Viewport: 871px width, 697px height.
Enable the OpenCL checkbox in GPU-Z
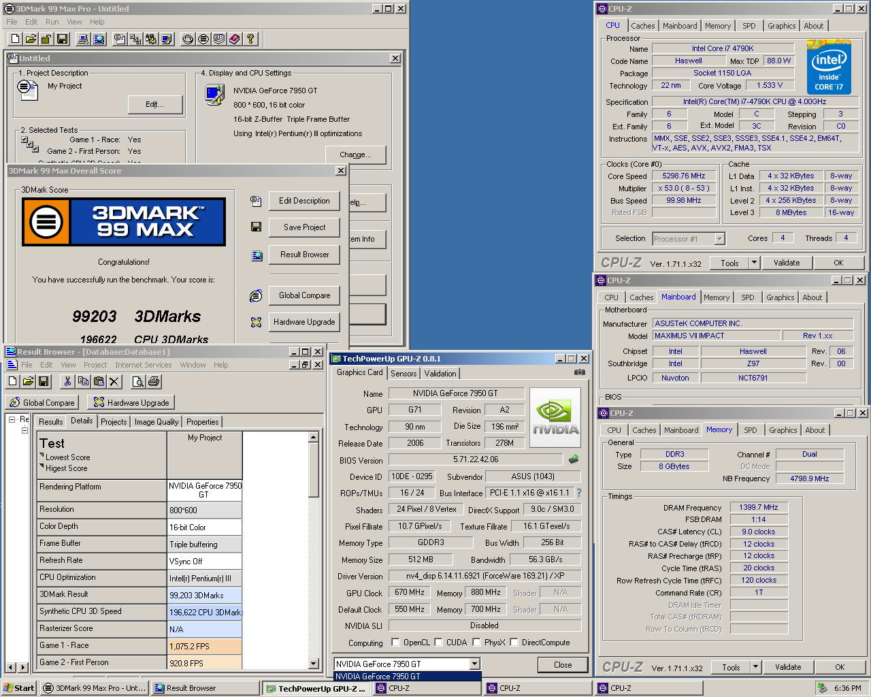pyautogui.click(x=395, y=642)
